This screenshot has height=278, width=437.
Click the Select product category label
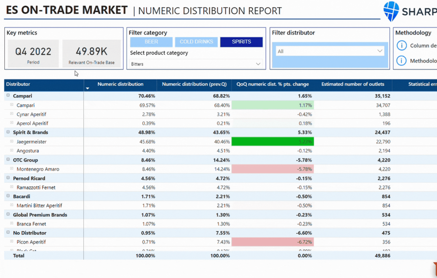click(159, 53)
